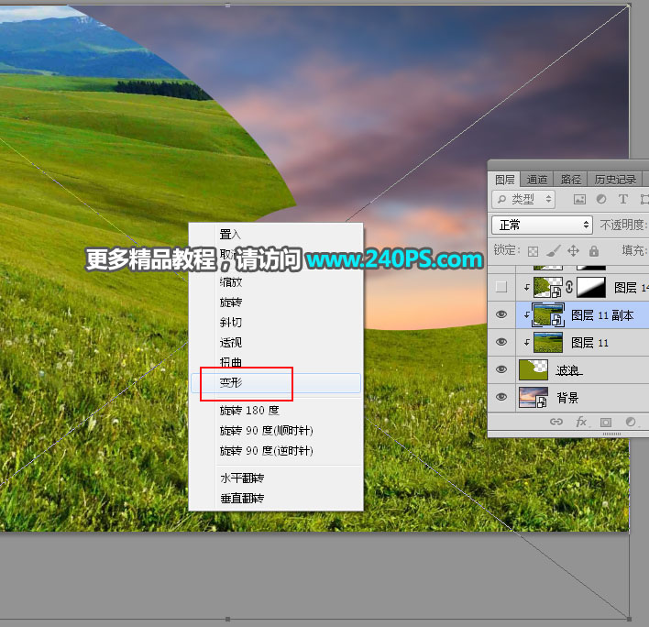Open the 类型 layer filter dropdown
This screenshot has height=627, width=649.
pyautogui.click(x=523, y=199)
